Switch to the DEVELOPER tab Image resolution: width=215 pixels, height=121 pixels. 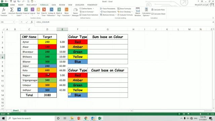(80, 5)
